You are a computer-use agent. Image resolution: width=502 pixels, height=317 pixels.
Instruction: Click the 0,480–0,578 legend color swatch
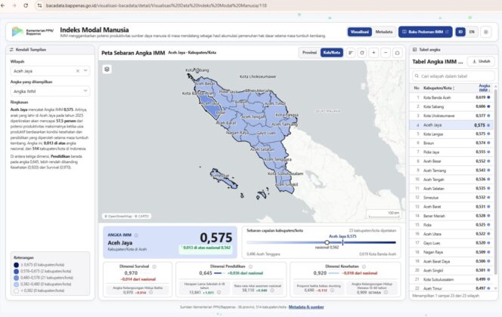[x=17, y=278]
